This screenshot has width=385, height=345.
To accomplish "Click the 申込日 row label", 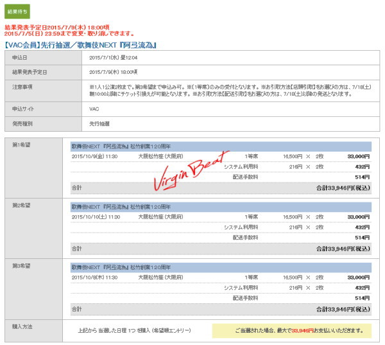I will [20, 58].
